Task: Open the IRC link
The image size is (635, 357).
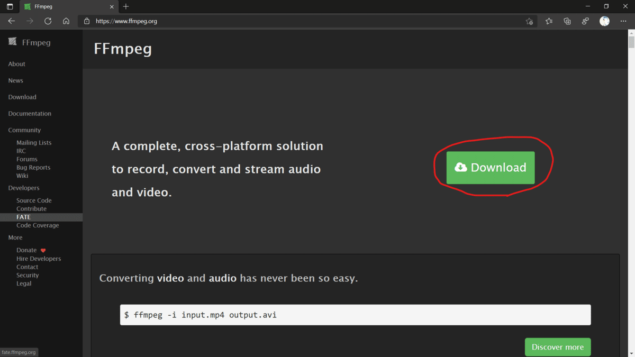Action: coord(21,151)
